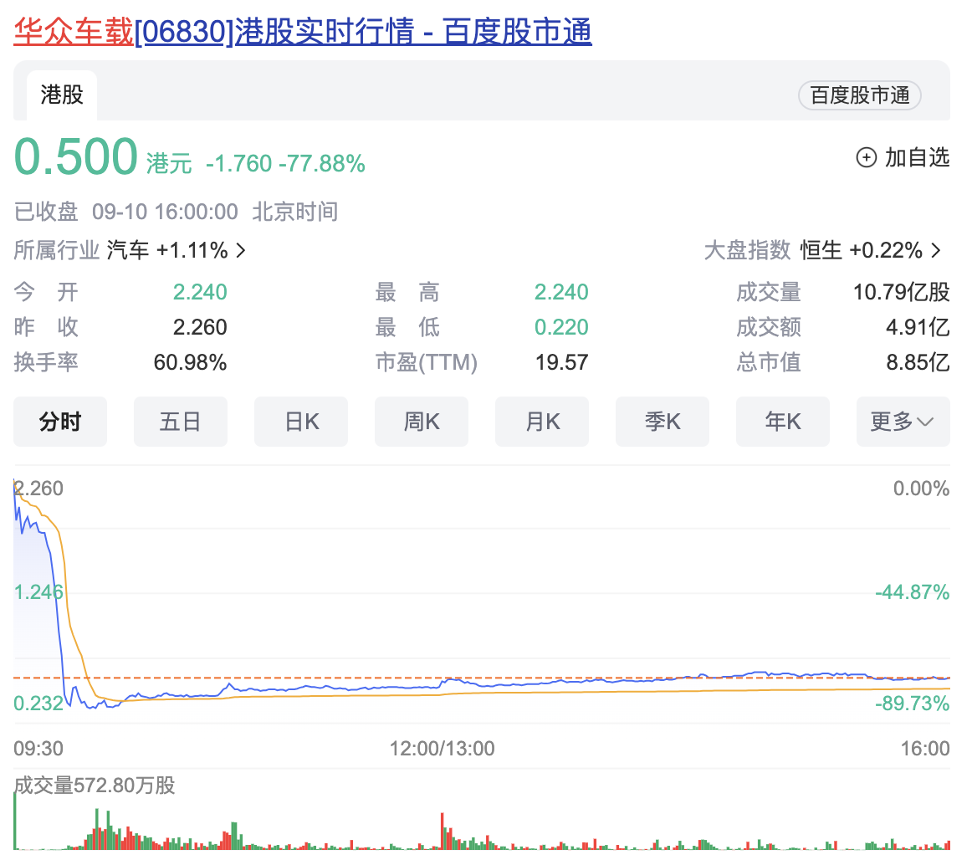Click the 成交量572.80万股 volume label

(95, 786)
